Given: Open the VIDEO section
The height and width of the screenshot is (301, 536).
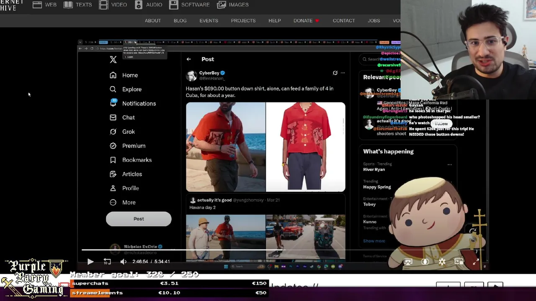Looking at the screenshot, I should [x=113, y=5].
